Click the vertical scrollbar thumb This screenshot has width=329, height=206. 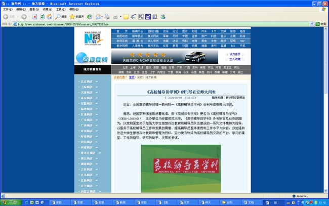tap(325, 62)
